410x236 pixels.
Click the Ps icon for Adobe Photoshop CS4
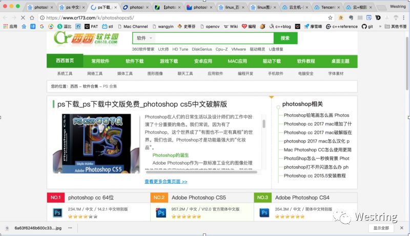tap(264, 213)
